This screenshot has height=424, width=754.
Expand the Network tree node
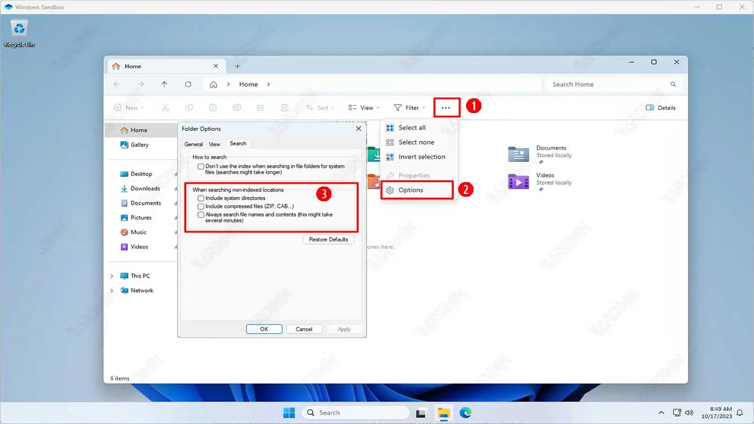(x=112, y=291)
